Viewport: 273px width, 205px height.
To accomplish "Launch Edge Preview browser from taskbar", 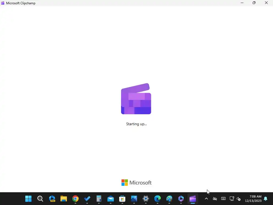I will 52,199.
